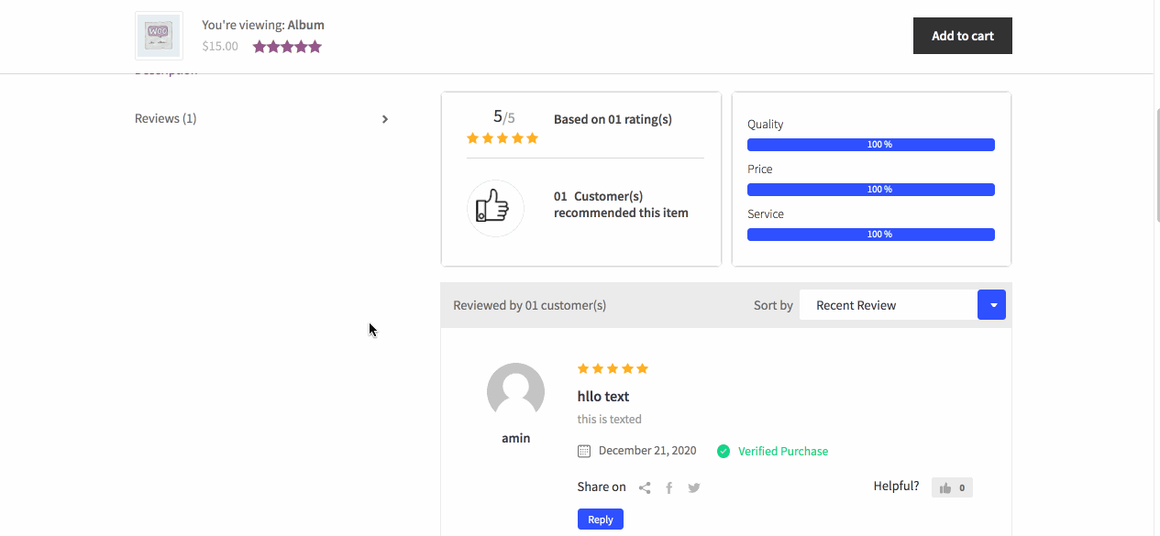Open the Reviews (1) tab
This screenshot has width=1160, height=536.
click(x=166, y=118)
